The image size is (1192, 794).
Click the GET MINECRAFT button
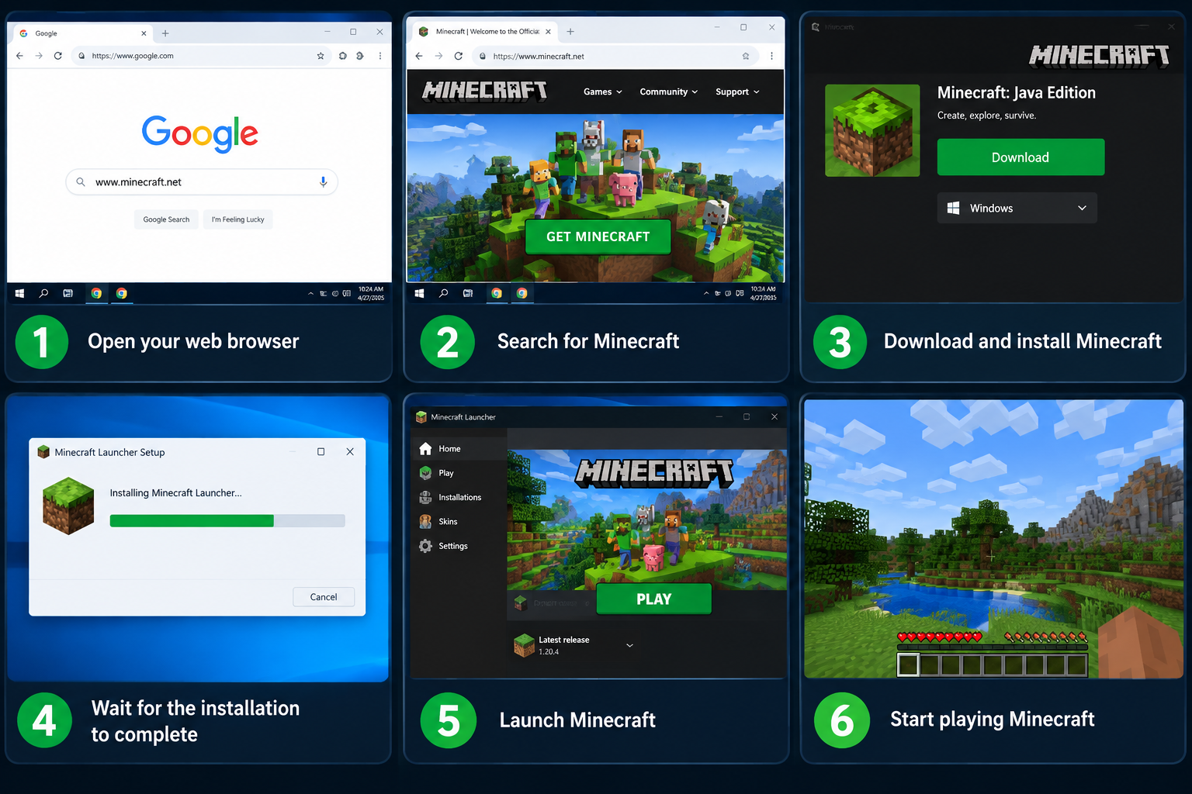tap(598, 236)
